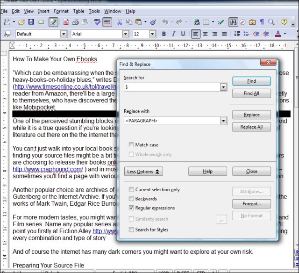Run Spelling and Grammar check icon
Screen dimensions: 299x273
click(97, 22)
